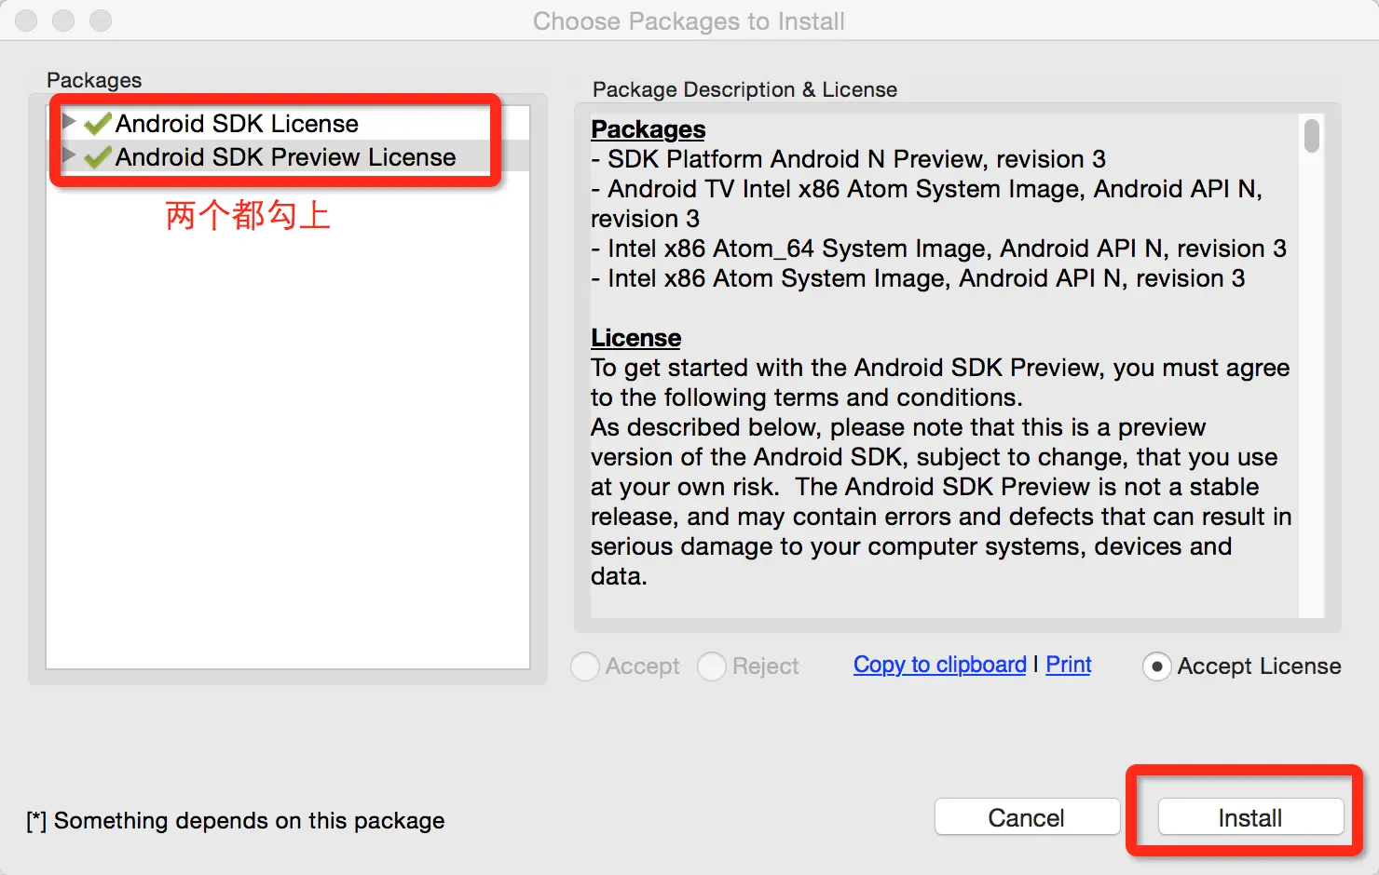The image size is (1379, 875).
Task: Choose the Reject radio button
Action: pos(712,666)
